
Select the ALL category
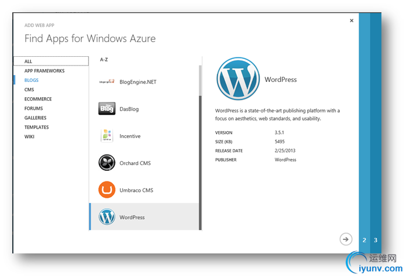pos(51,61)
